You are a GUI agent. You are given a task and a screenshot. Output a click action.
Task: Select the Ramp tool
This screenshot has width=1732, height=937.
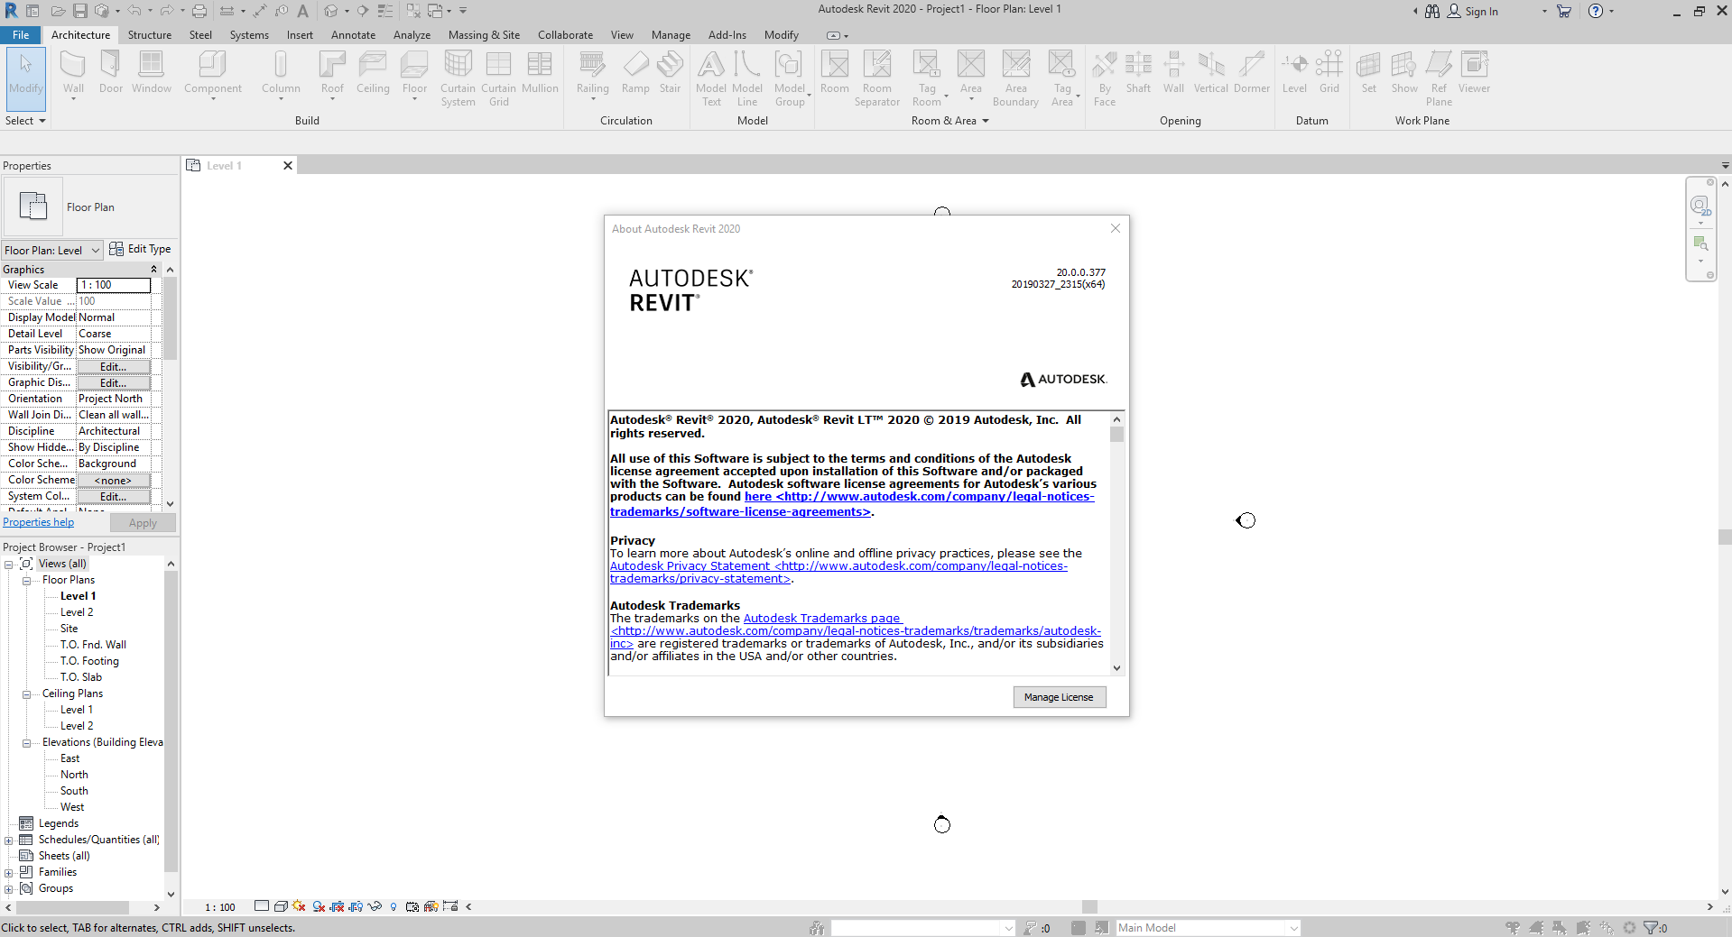tap(635, 72)
